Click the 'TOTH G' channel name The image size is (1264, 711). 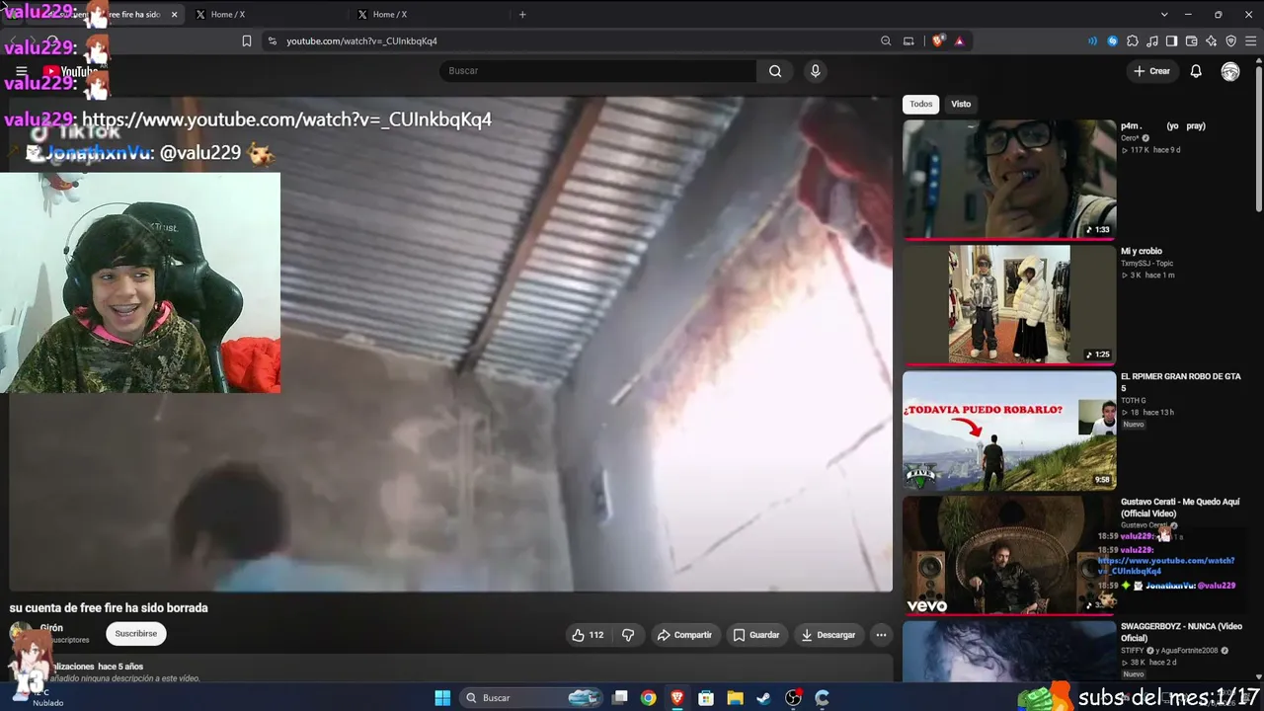coord(1133,400)
